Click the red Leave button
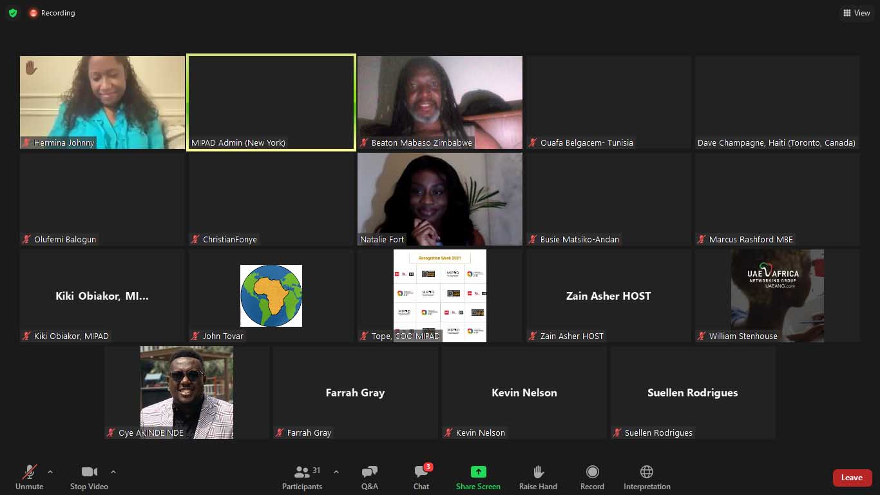The width and height of the screenshot is (880, 495). [852, 478]
